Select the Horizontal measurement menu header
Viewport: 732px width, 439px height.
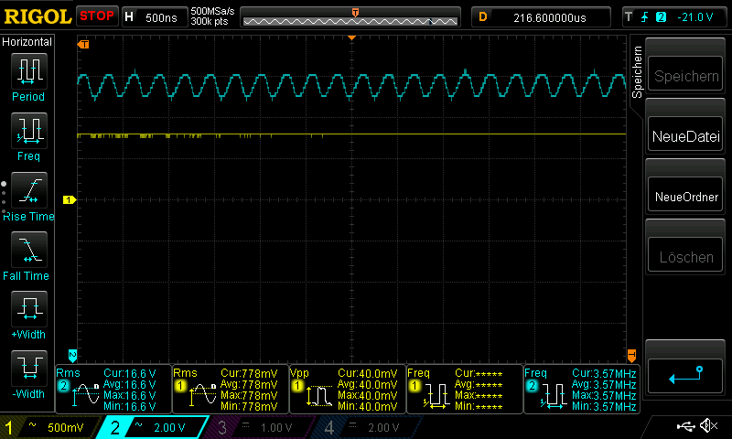click(x=27, y=42)
